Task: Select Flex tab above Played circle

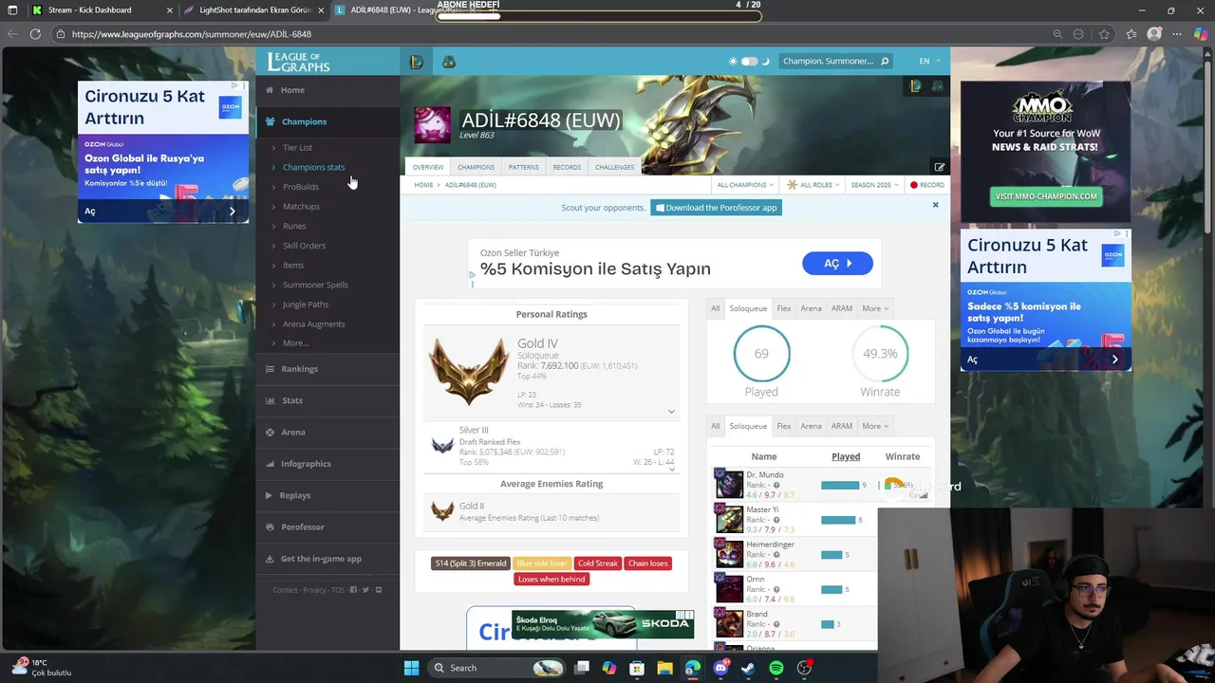Action: pyautogui.click(x=784, y=308)
